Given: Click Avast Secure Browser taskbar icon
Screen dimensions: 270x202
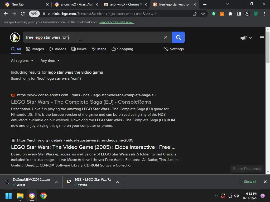Looking at the screenshot, I should 32,196.
